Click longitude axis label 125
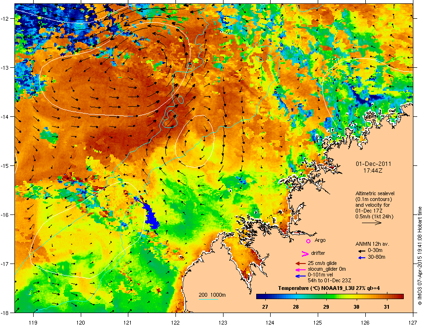Screen dimensions: 423x327 [318, 322]
